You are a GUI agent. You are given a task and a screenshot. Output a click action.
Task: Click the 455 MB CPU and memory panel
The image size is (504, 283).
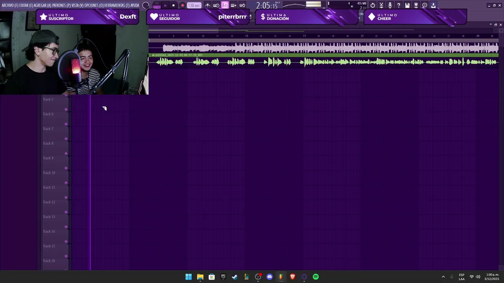[348, 6]
